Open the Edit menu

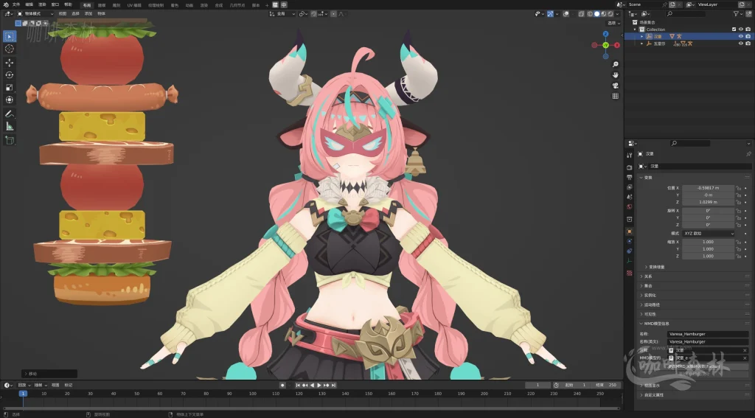pos(29,5)
